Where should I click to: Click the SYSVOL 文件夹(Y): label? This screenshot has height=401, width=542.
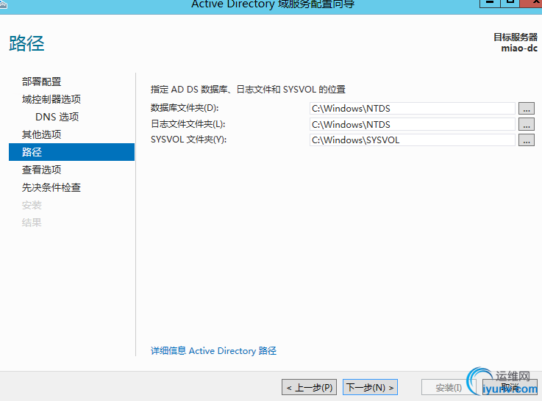tap(189, 140)
